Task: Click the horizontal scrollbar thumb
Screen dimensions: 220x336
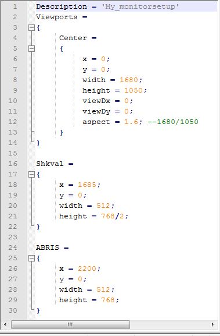Action: [x=70, y=324]
